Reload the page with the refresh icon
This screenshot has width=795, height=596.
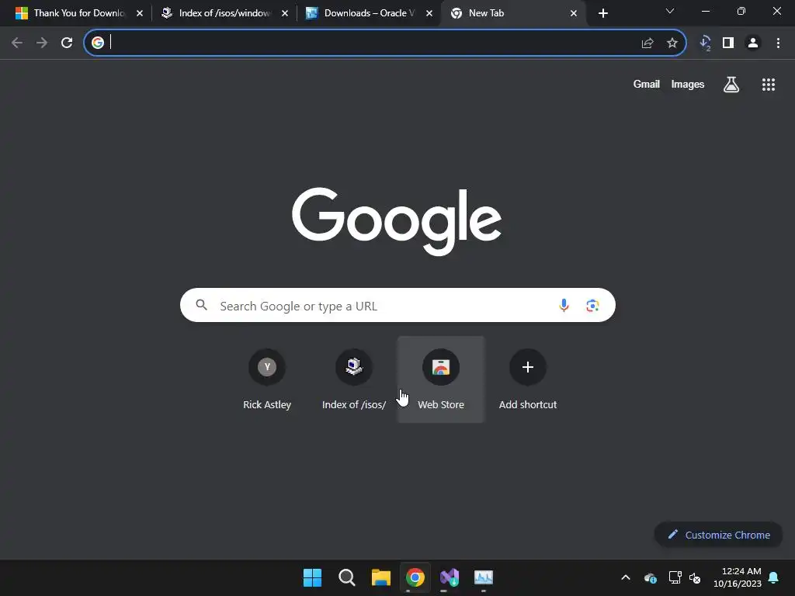point(67,43)
